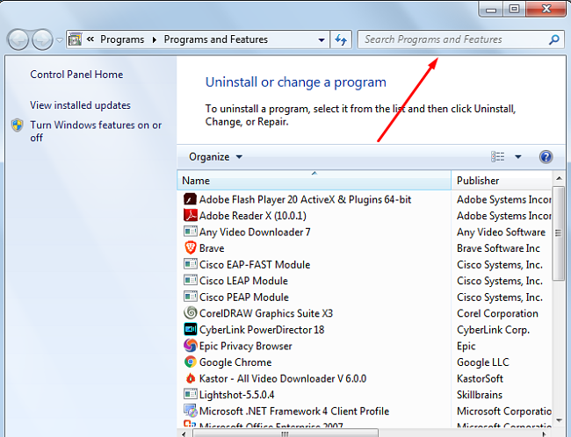Click the Refresh button next to address bar
The image size is (571, 437).
click(x=341, y=39)
